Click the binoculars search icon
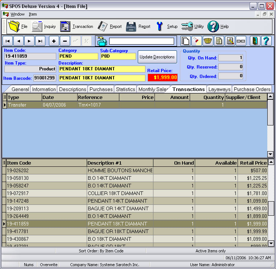The width and height of the screenshot is (276, 269). (241, 41)
